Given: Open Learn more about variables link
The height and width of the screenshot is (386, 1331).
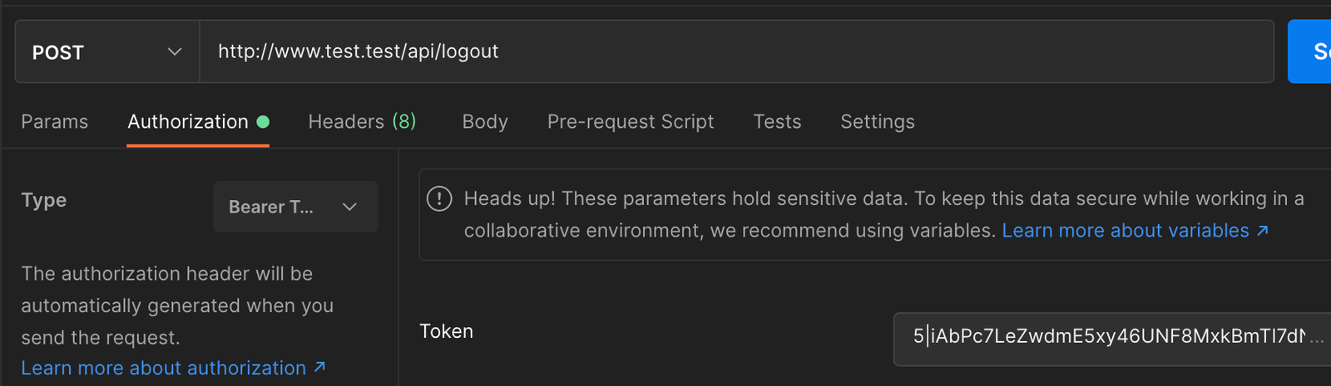Looking at the screenshot, I should [1126, 231].
